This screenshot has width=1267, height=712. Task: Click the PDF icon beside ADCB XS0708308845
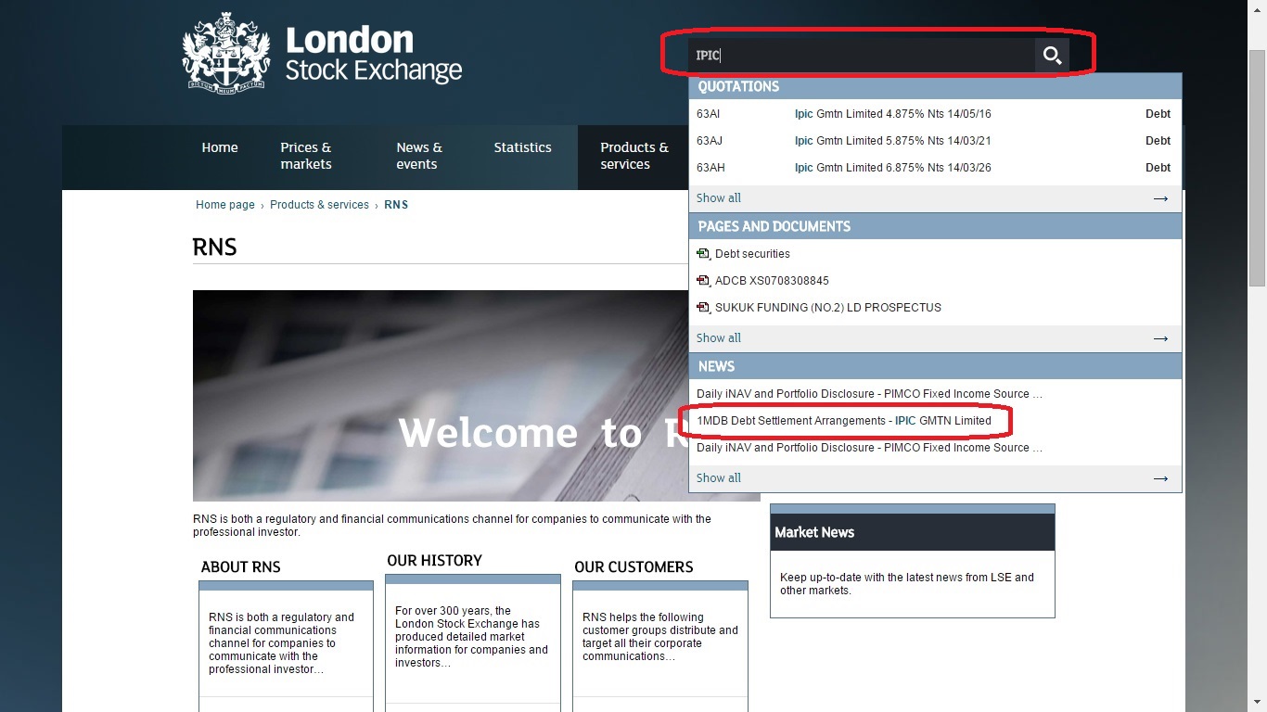pos(703,281)
